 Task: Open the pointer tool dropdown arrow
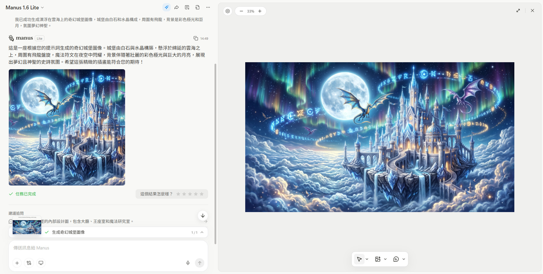pyautogui.click(x=367, y=259)
